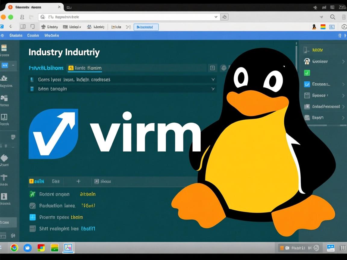Click inside the browser address bar

point(120,17)
